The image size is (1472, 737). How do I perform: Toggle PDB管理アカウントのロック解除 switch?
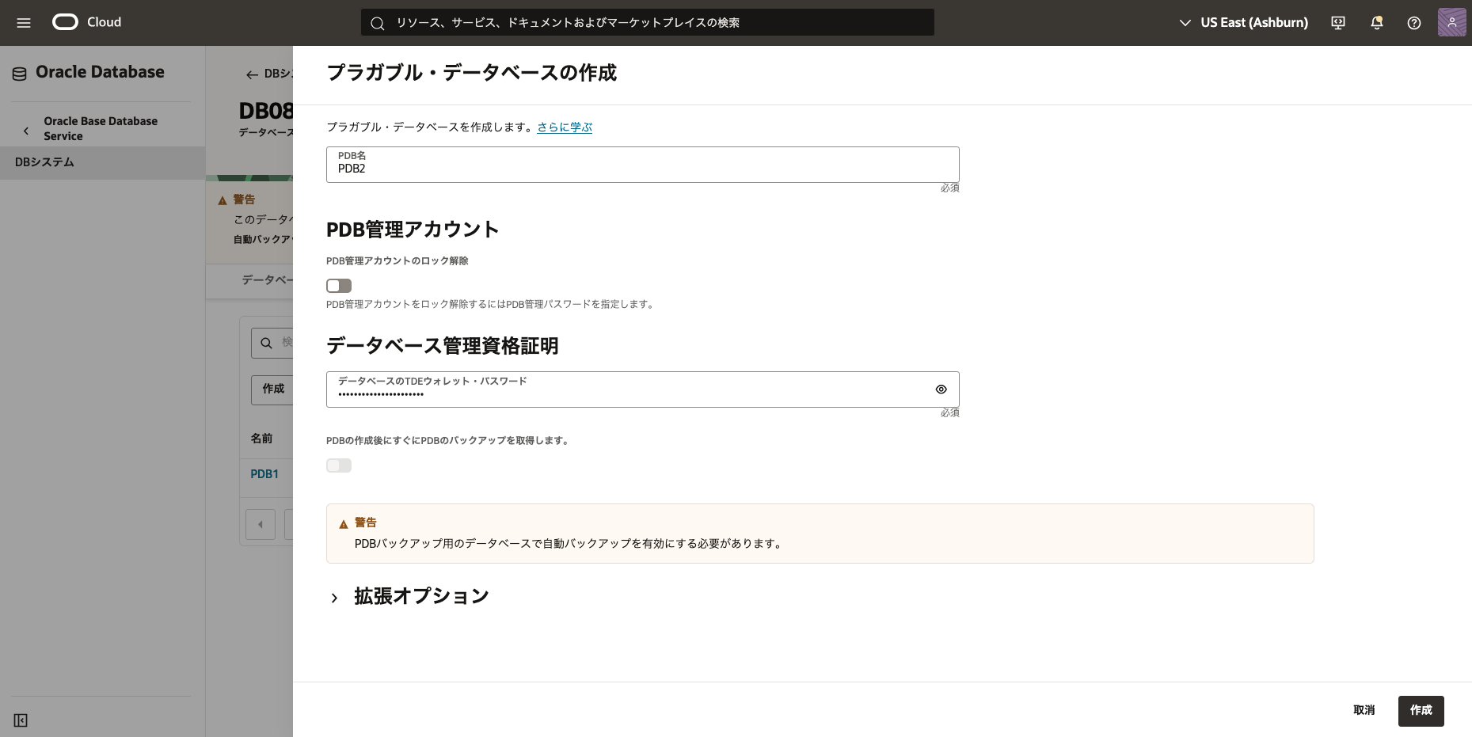point(339,286)
